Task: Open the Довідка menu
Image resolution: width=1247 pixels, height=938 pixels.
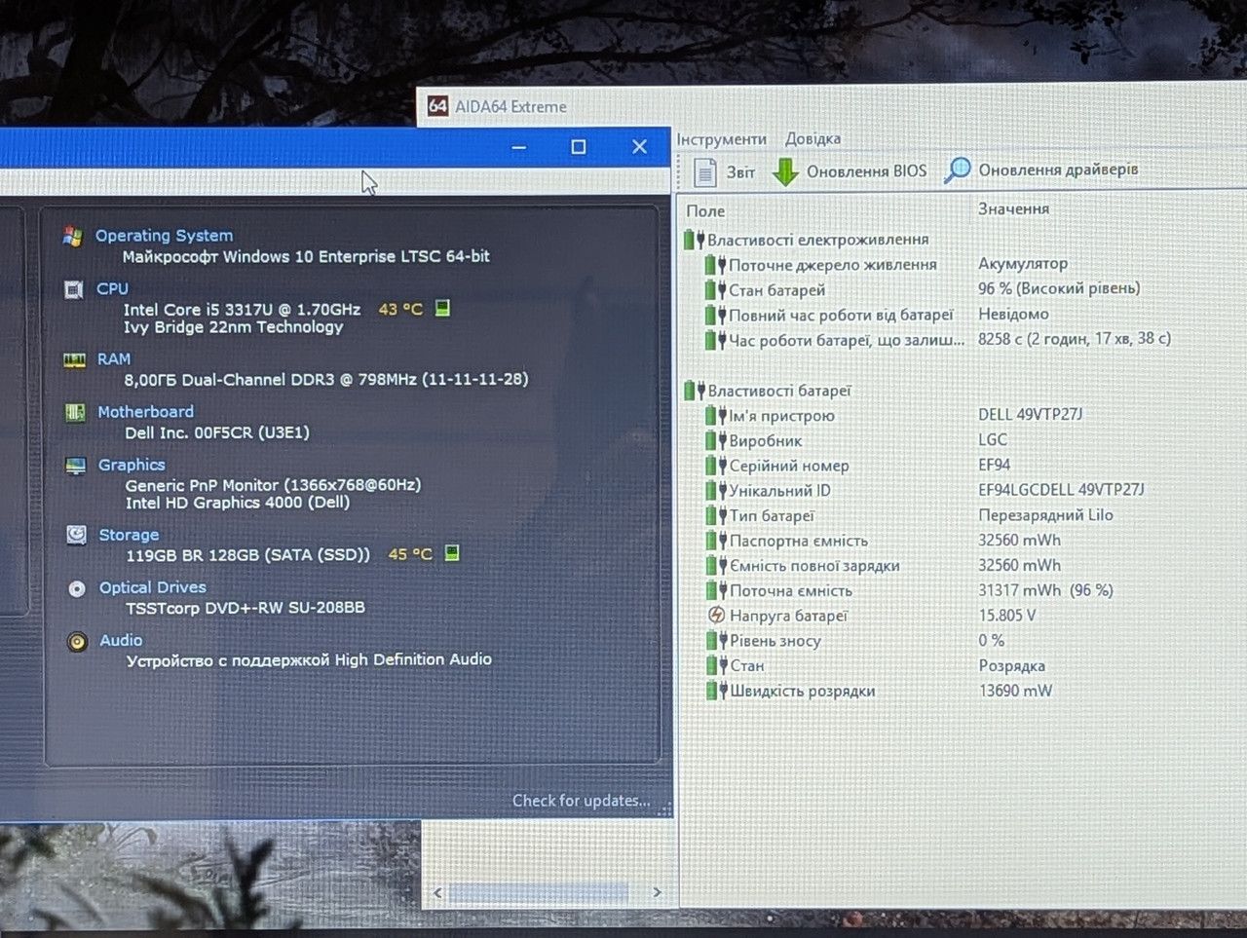Action: (813, 138)
